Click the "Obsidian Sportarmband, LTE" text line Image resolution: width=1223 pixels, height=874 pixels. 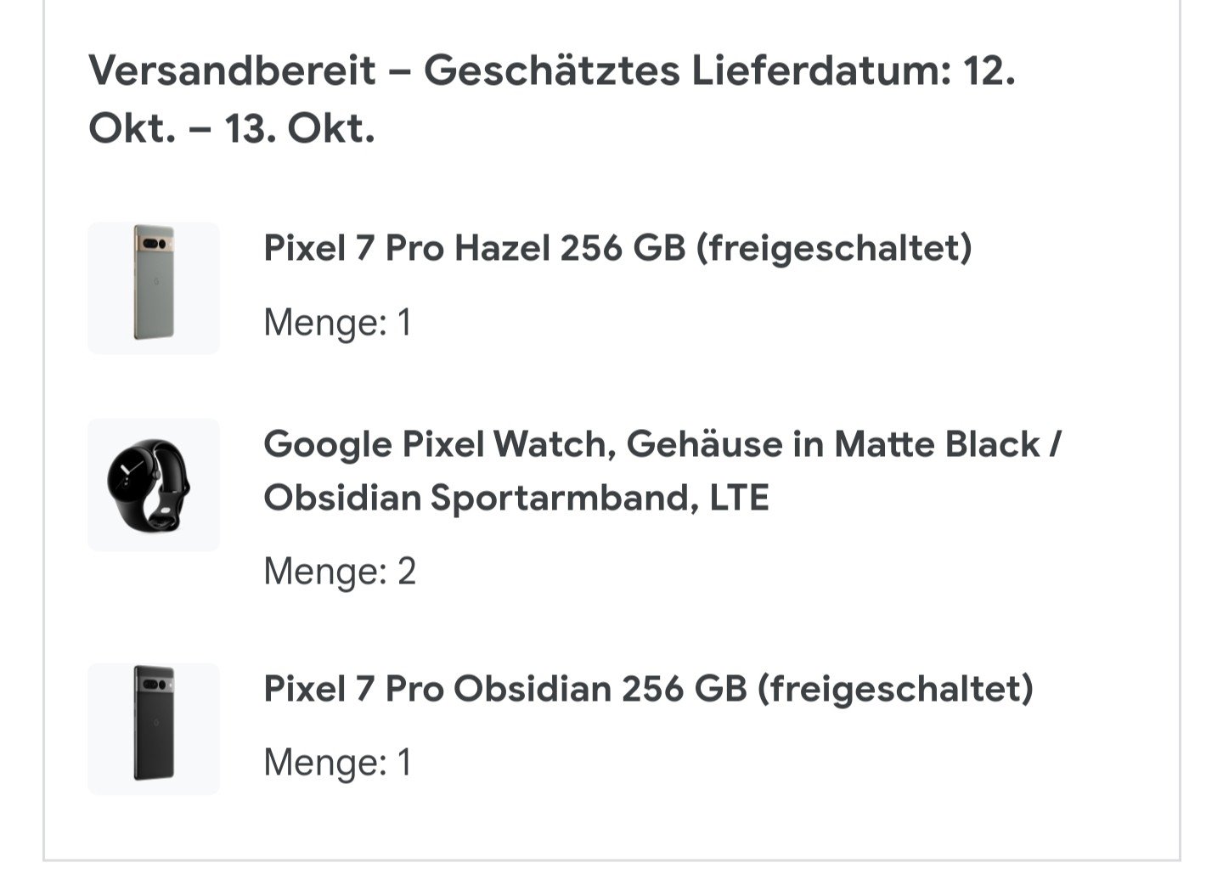tap(516, 498)
